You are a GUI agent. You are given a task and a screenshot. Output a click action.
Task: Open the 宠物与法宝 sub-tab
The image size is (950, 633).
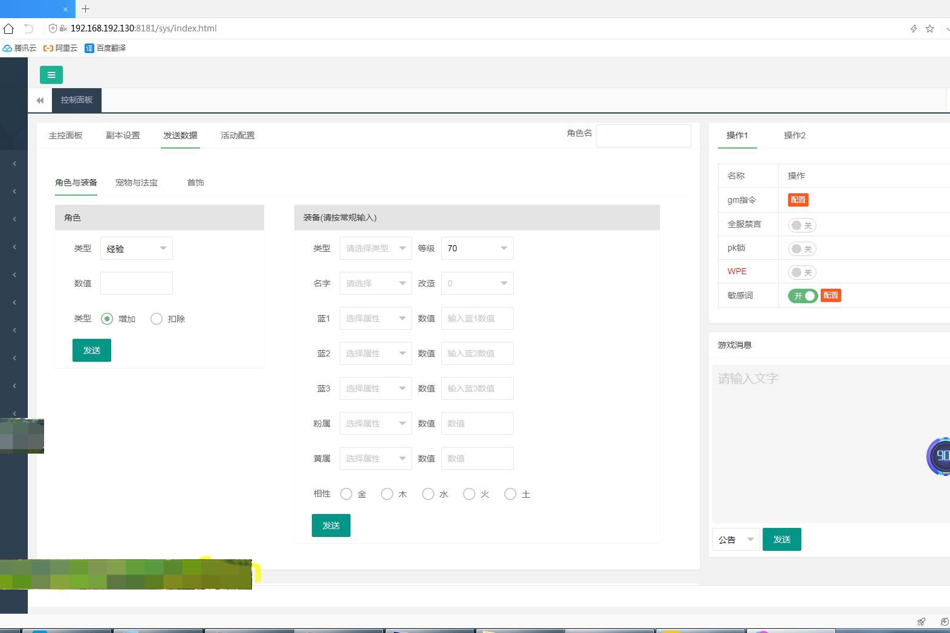click(x=136, y=182)
